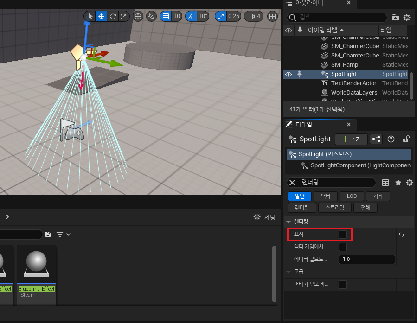This screenshot has width=417, height=323.
Task: Open Outliner settings gear
Action: pos(407,18)
